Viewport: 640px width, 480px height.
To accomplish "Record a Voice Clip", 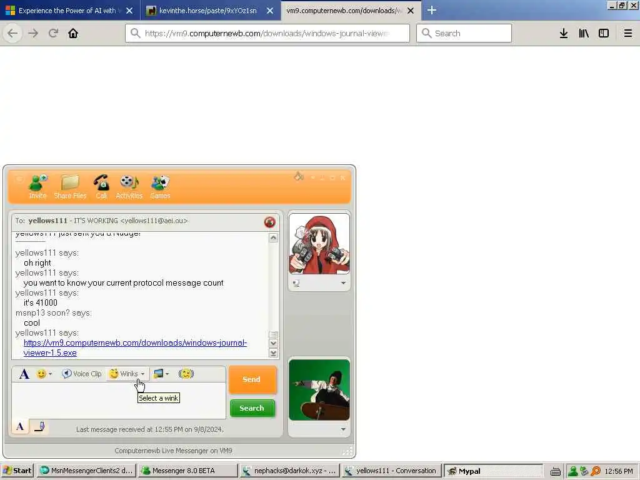I will pos(82,374).
